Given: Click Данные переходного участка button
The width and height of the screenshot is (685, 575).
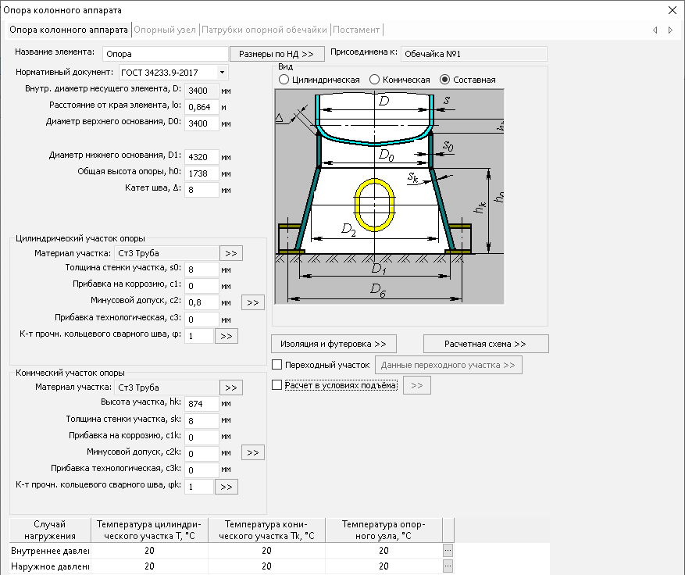Looking at the screenshot, I should (x=448, y=365).
